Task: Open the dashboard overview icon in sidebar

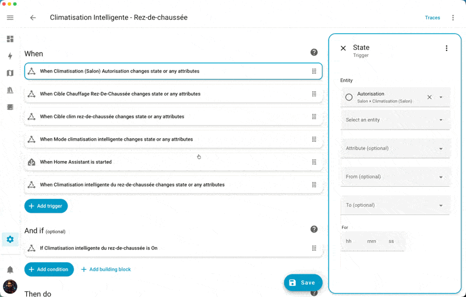Action: click(x=10, y=39)
